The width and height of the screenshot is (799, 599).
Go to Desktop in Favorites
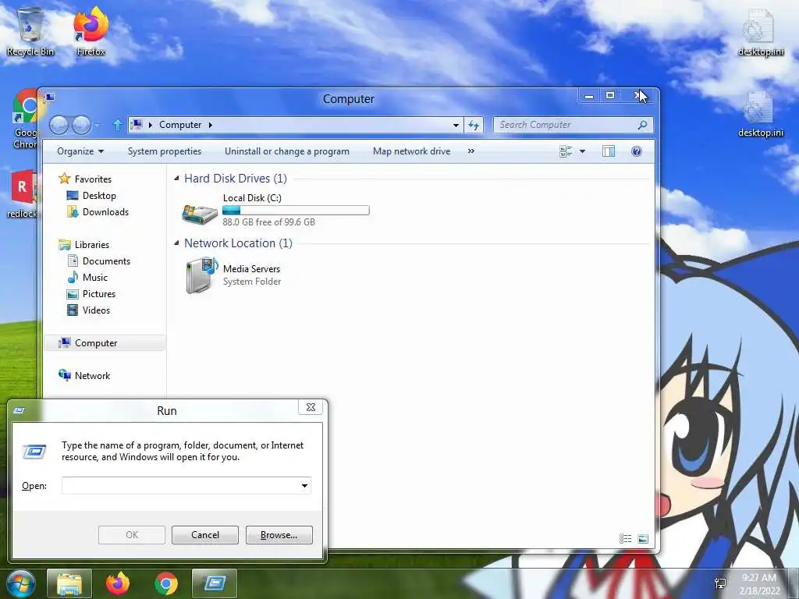[99, 196]
